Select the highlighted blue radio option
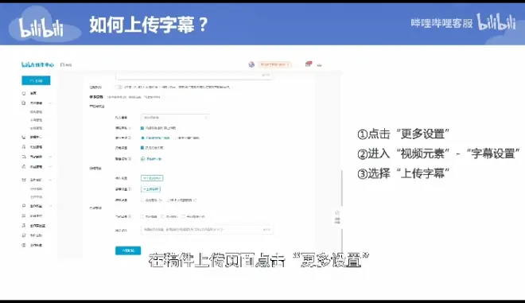The height and width of the screenshot is (303, 525). coord(142,138)
